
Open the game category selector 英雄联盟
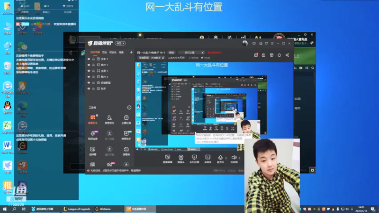coord(151,58)
